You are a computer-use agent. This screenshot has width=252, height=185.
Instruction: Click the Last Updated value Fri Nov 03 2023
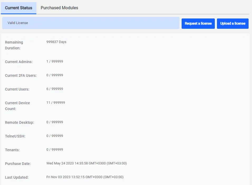tap(85, 177)
